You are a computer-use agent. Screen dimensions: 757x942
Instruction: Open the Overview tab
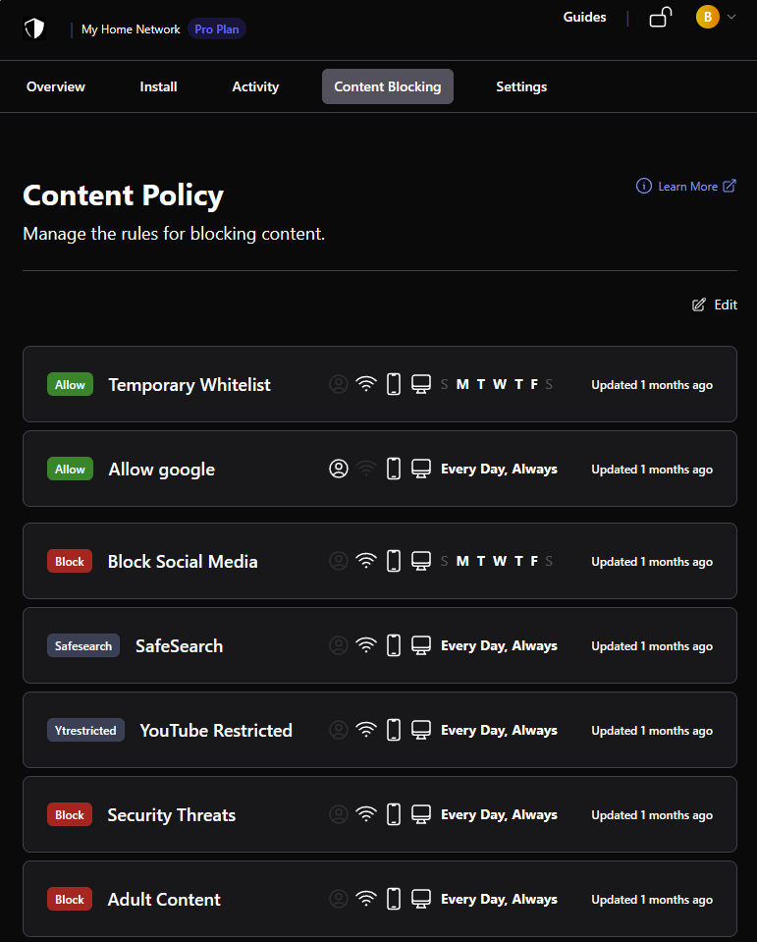[x=56, y=86]
